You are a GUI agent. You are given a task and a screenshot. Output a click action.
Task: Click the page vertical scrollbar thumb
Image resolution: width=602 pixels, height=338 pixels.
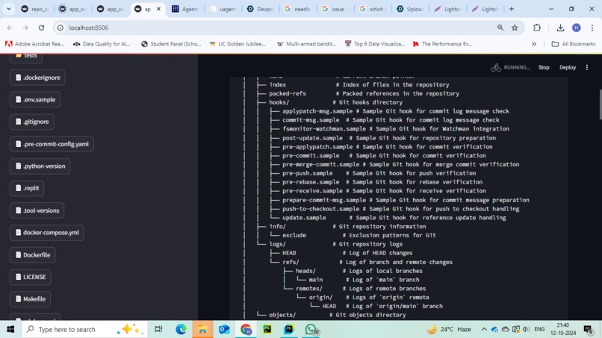[600, 104]
